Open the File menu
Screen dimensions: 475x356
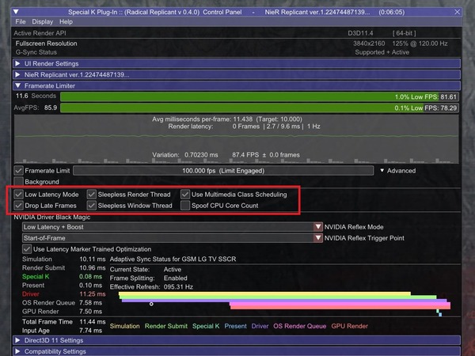pyautogui.click(x=21, y=21)
